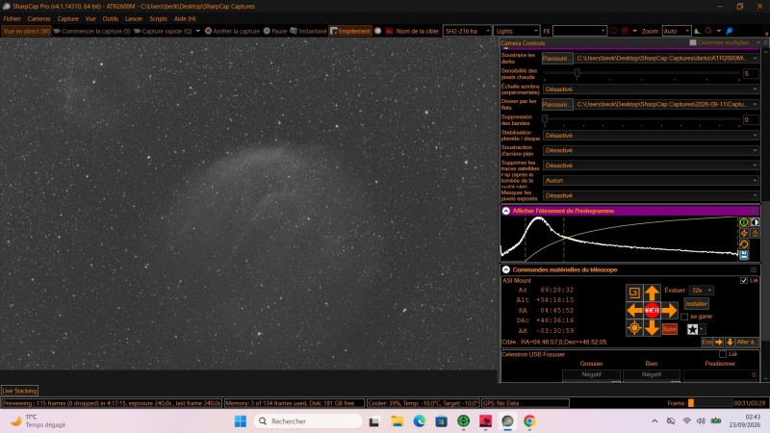Viewport: 770px width, 433px height.
Task: Click the Rechercher taskbar search box
Action: 308,421
